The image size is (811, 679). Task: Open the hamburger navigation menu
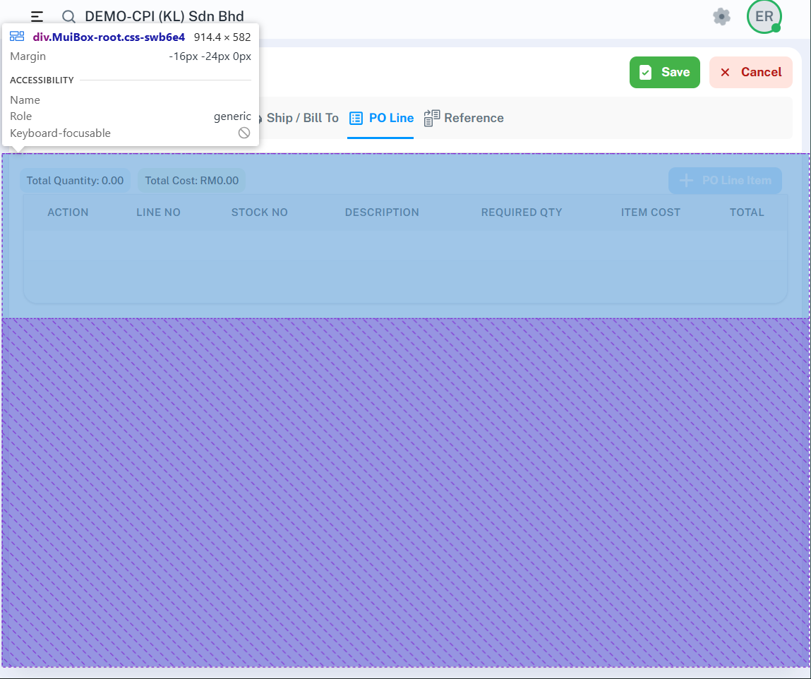[37, 16]
